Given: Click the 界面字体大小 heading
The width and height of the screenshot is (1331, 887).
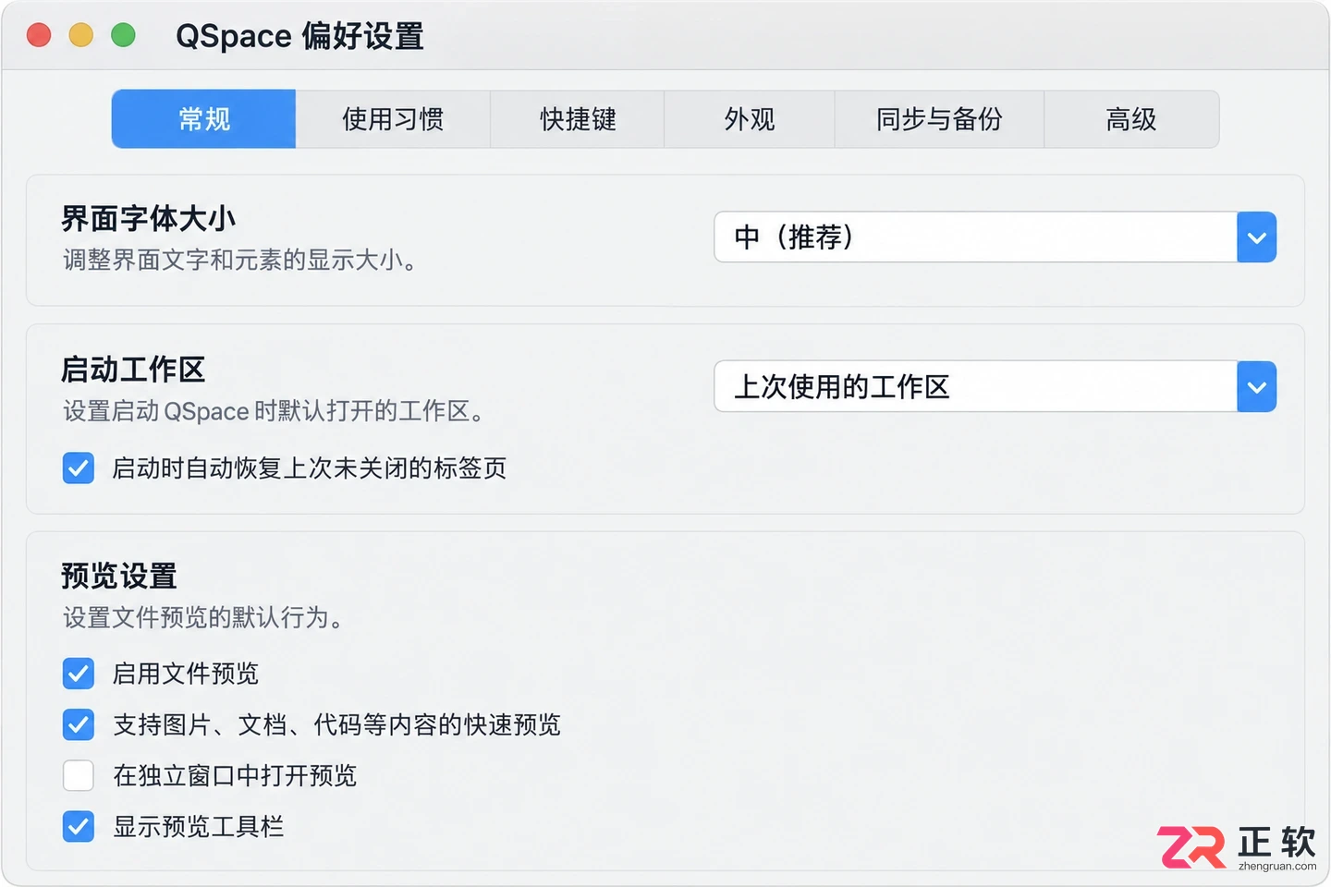Looking at the screenshot, I should (149, 219).
